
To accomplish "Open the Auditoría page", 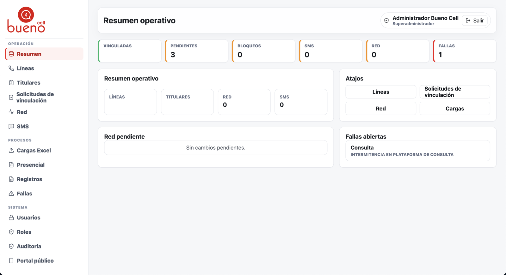I will point(44,246).
